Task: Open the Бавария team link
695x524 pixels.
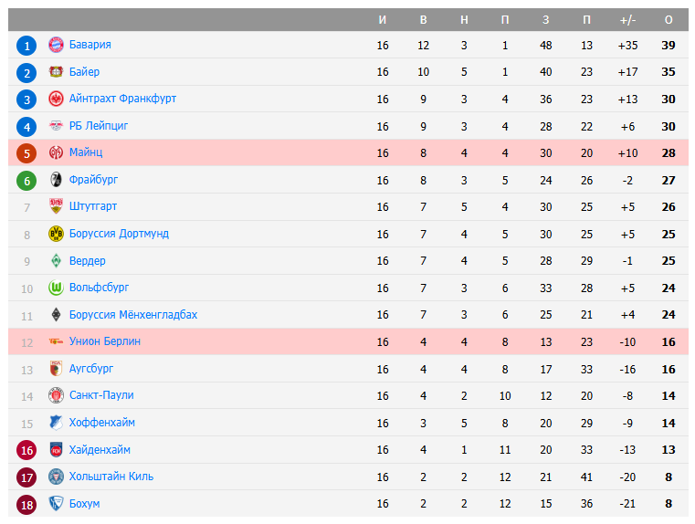Action: pyautogui.click(x=90, y=45)
